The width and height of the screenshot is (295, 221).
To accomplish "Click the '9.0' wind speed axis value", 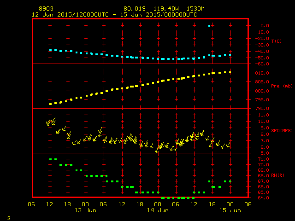I will [x=265, y=128].
